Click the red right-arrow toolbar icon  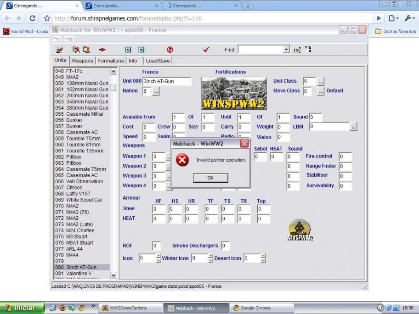(102, 50)
